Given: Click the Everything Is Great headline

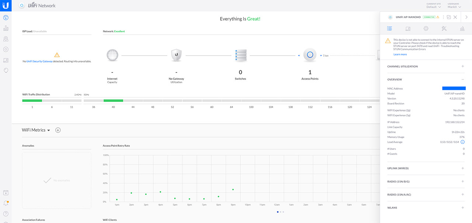Looking at the screenshot, I should coord(240,19).
